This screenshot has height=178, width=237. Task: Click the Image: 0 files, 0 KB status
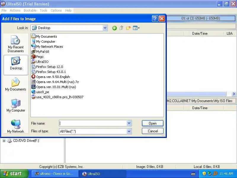coord(150,167)
